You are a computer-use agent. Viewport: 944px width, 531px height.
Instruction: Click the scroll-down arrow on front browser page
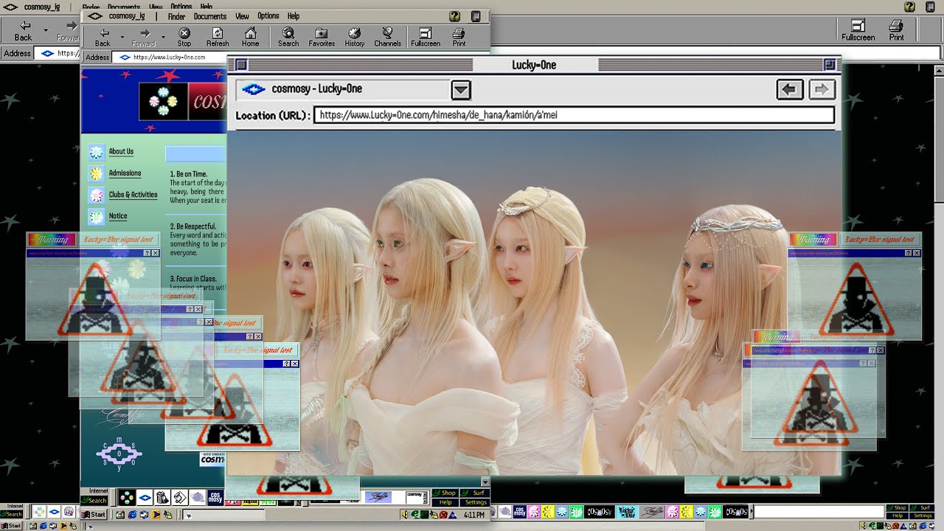[x=485, y=482]
